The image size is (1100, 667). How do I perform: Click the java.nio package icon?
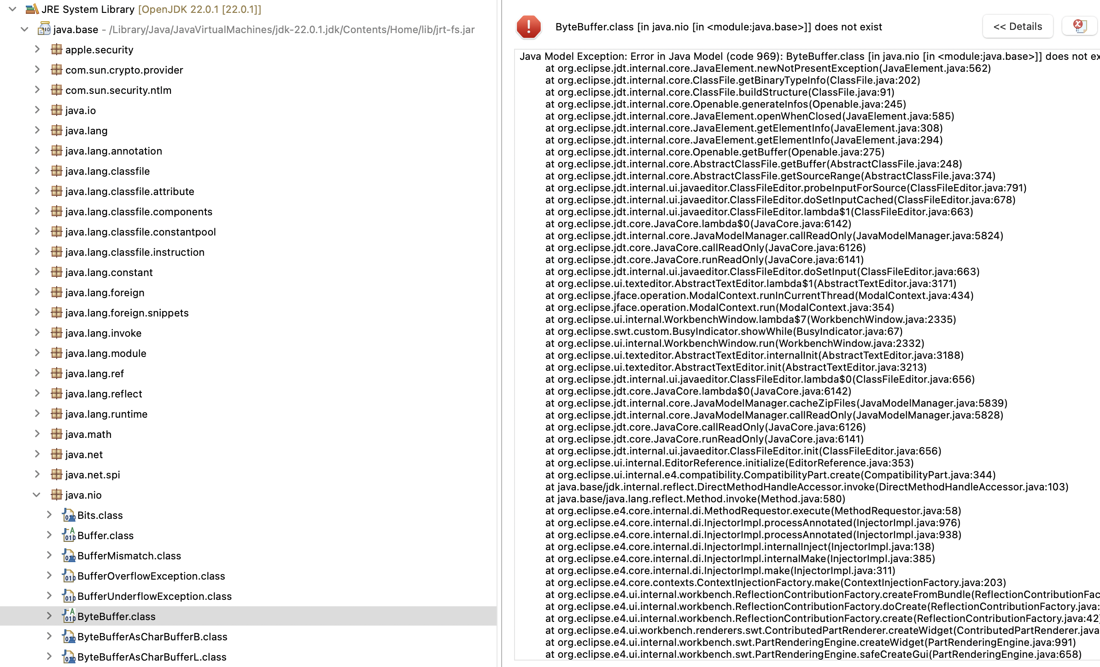point(57,494)
